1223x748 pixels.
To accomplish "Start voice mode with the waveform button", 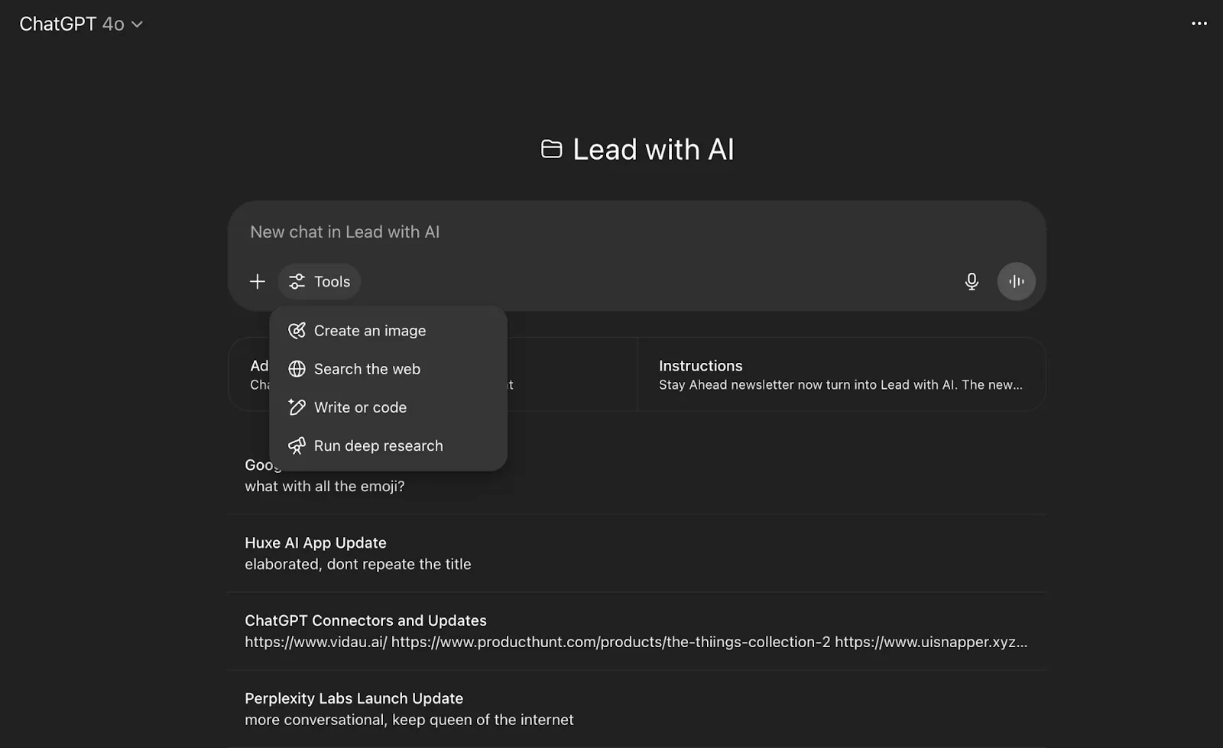I will [1017, 282].
